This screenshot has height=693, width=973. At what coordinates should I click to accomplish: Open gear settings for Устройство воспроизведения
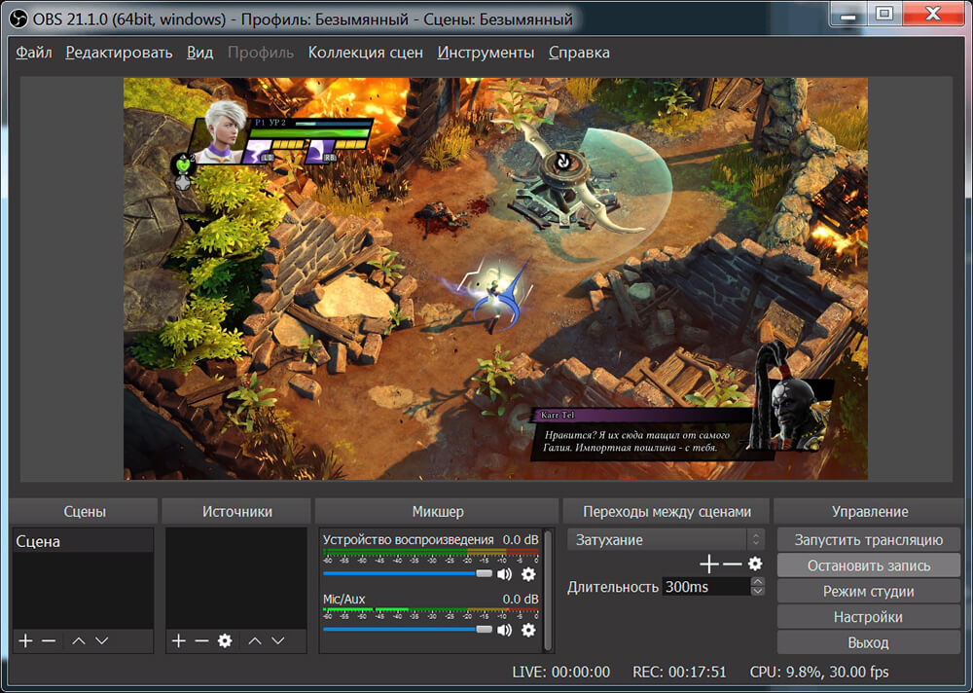(528, 574)
